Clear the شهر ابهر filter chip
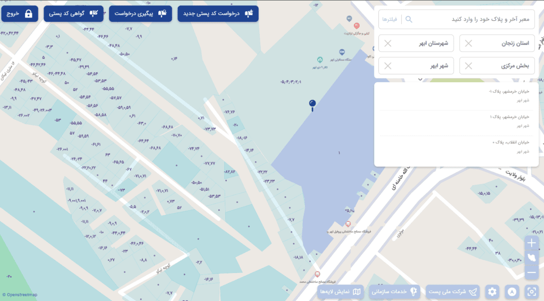 pyautogui.click(x=388, y=66)
